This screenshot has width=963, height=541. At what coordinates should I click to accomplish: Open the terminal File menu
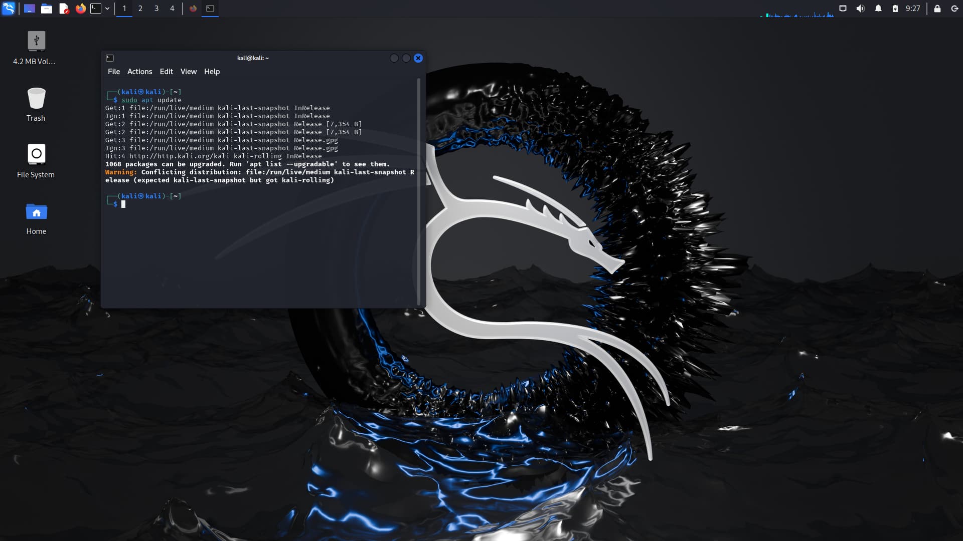(x=114, y=72)
